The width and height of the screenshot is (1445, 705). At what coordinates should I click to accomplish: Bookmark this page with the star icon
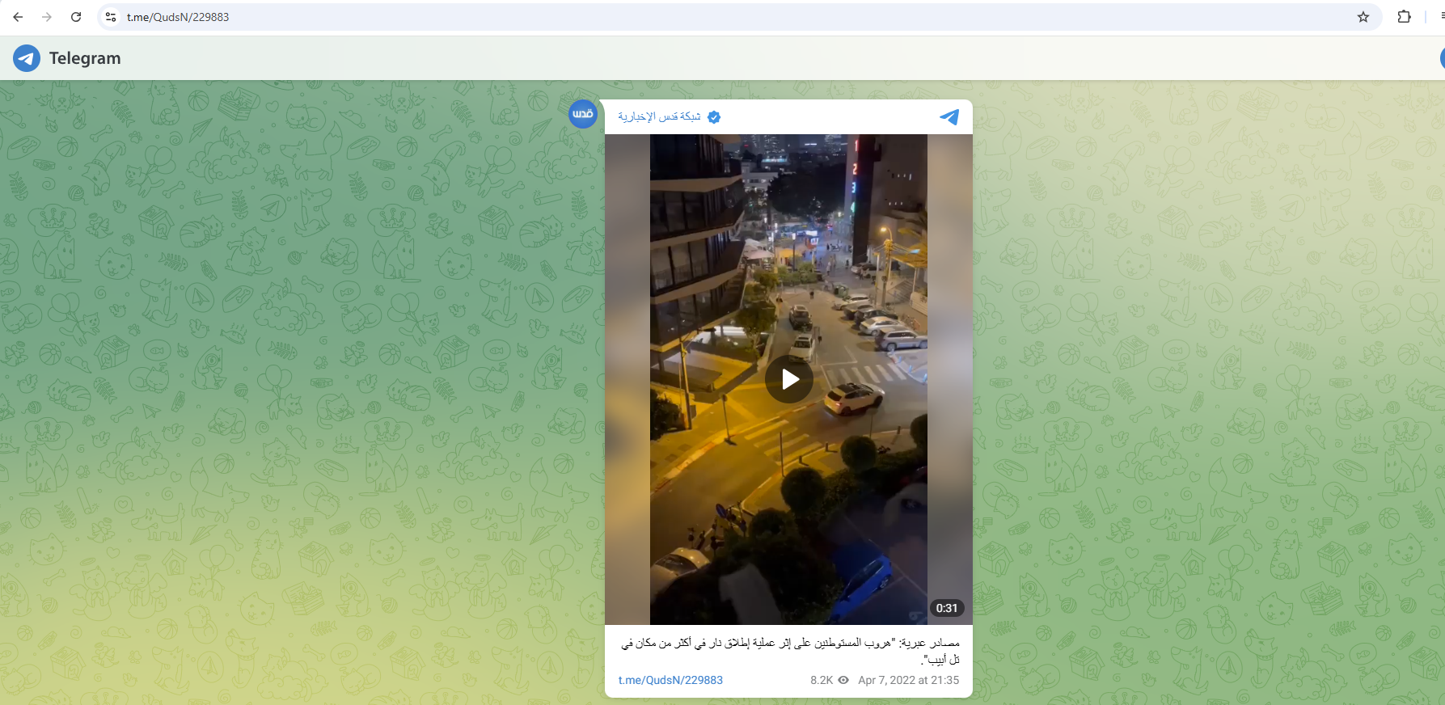[x=1363, y=17]
